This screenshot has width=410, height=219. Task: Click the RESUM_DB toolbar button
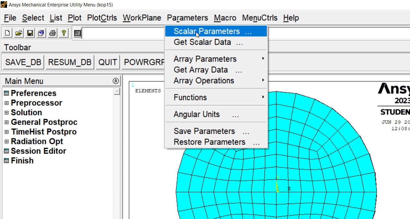(70, 62)
